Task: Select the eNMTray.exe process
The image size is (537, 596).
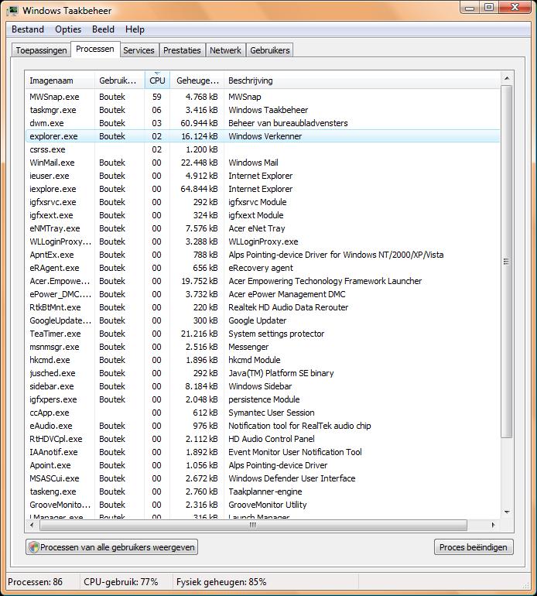Action: point(262,228)
